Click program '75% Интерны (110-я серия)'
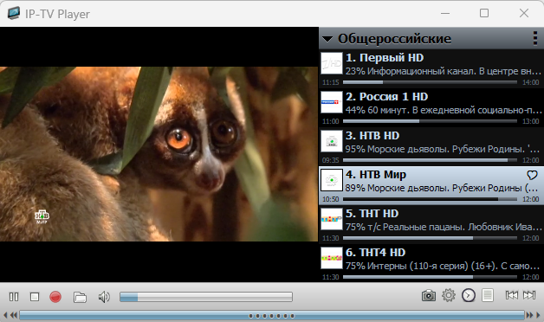This screenshot has width=544, height=322. pyautogui.click(x=407, y=267)
